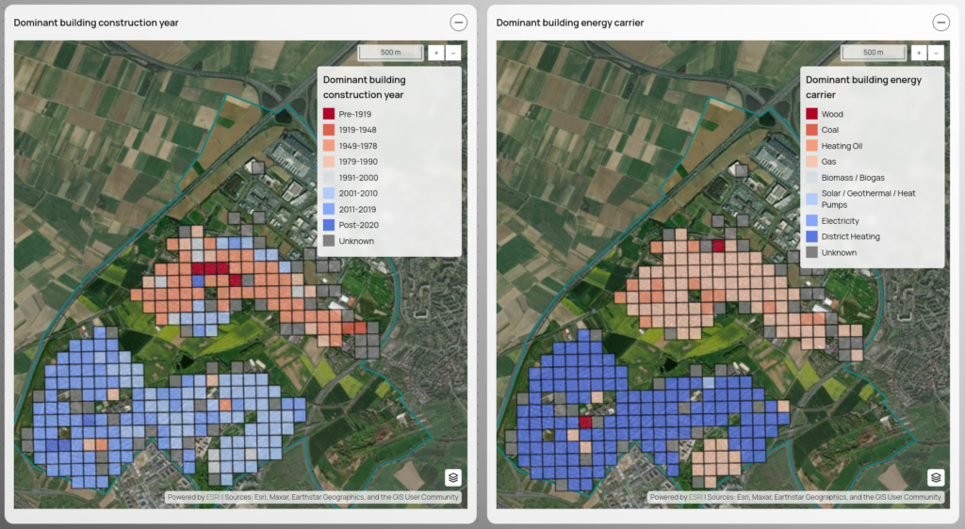Zoom out on the energy carrier map

936,53
